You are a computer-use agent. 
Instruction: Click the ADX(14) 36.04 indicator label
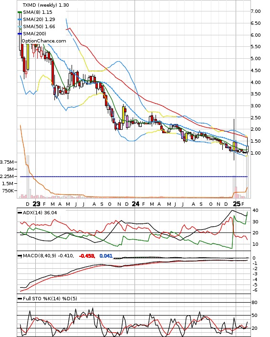pyautogui.click(x=40, y=212)
